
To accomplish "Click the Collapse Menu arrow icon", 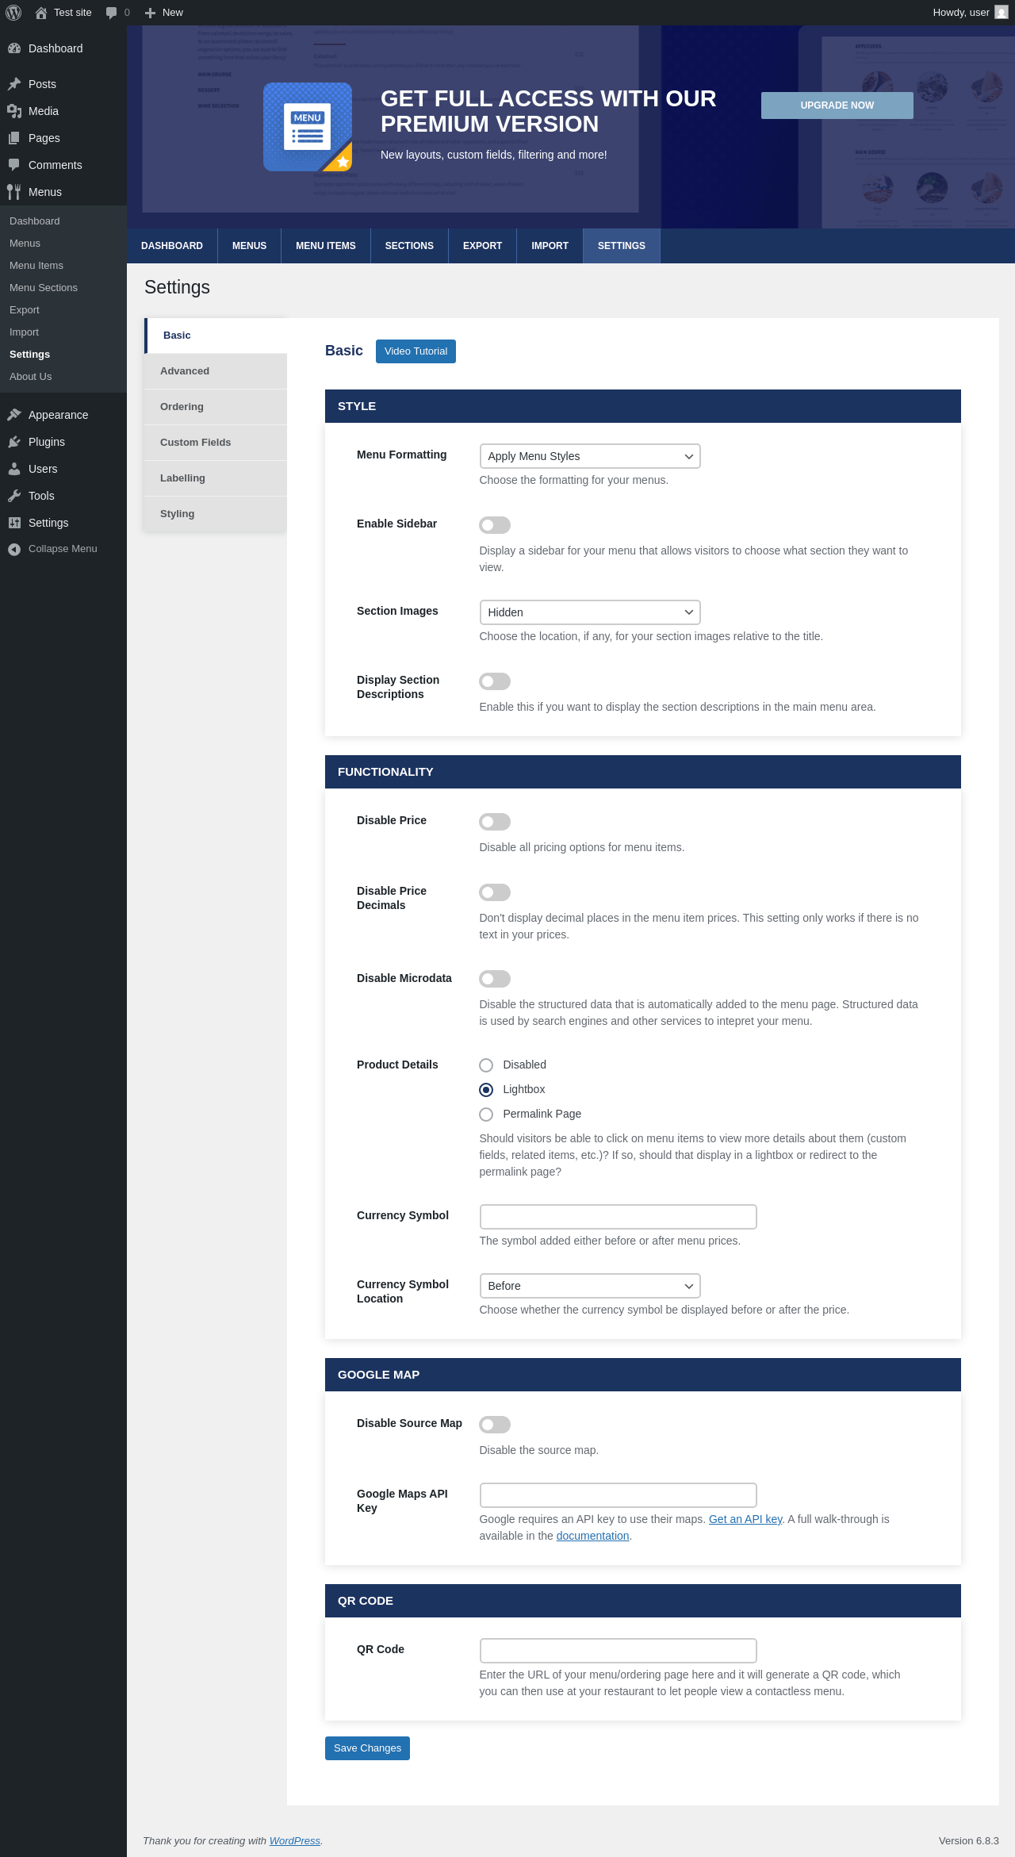I will coord(14,549).
